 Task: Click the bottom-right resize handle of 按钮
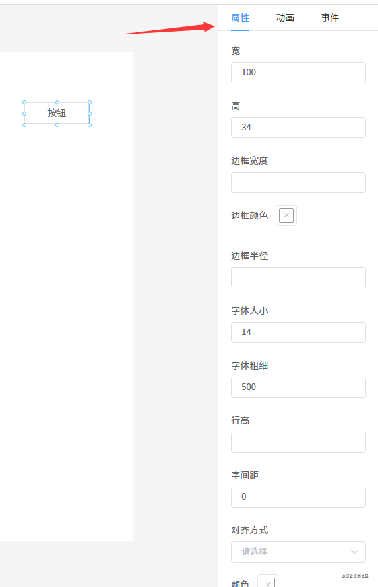90,125
